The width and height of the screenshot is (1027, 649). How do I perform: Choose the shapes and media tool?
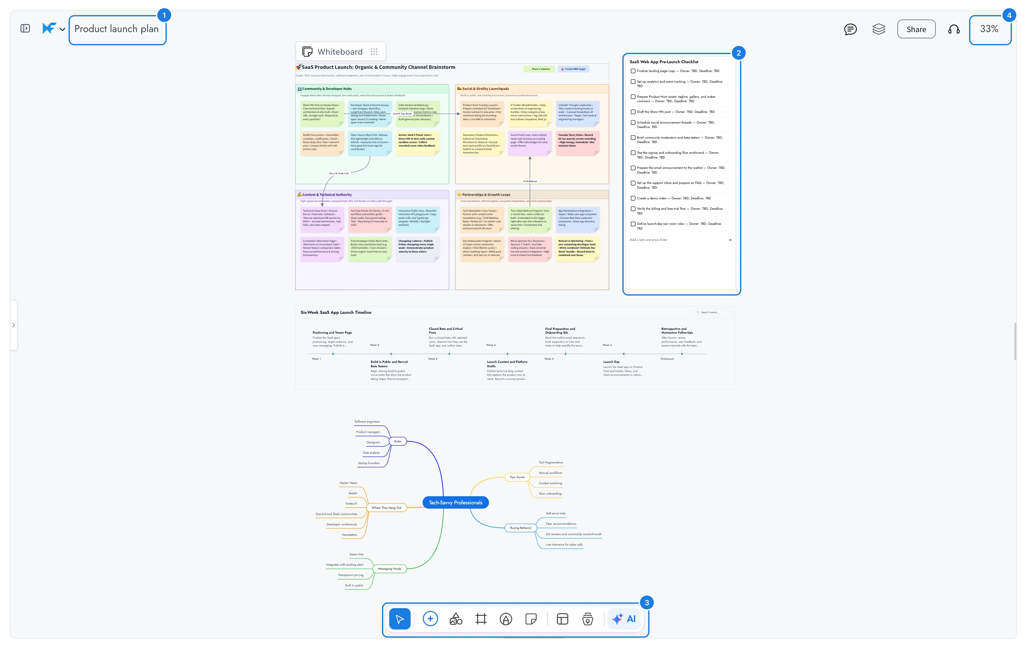(x=456, y=619)
